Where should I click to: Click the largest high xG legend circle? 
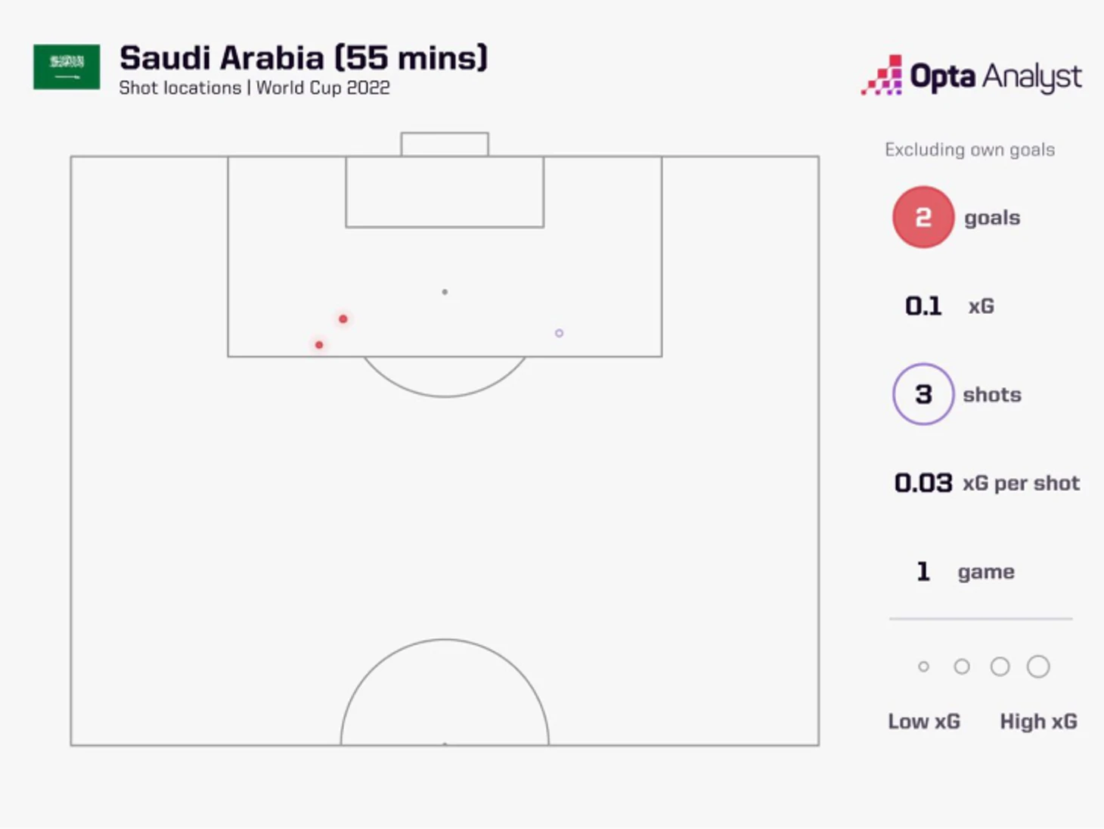[1038, 666]
